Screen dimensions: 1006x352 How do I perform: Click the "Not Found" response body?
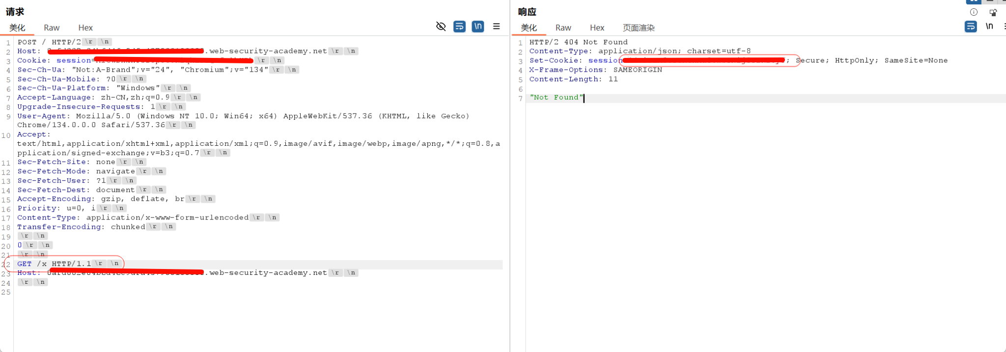pos(556,98)
